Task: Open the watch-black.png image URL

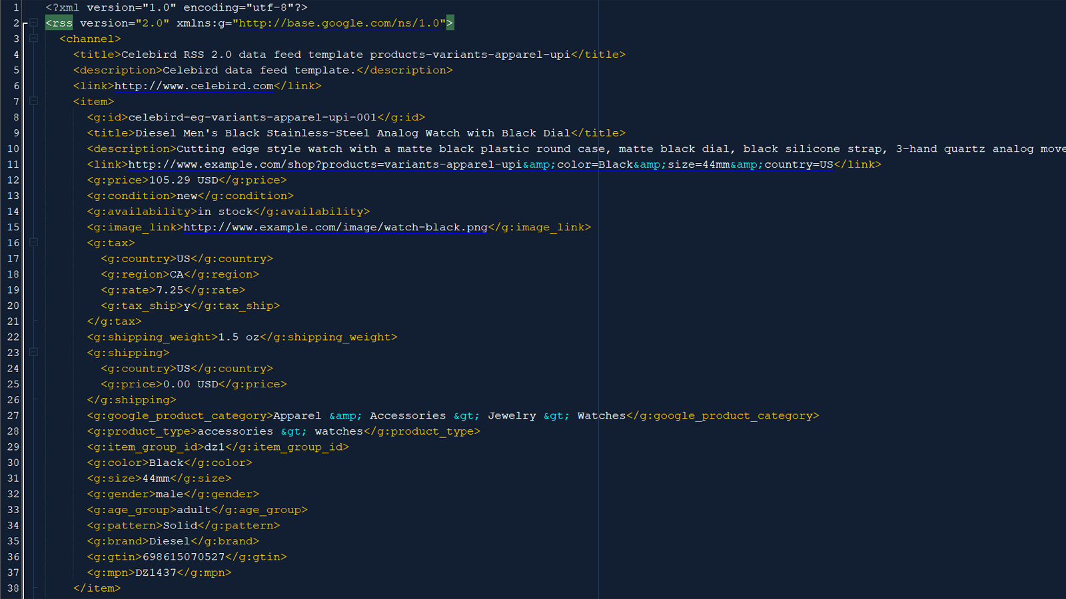Action: coord(335,228)
